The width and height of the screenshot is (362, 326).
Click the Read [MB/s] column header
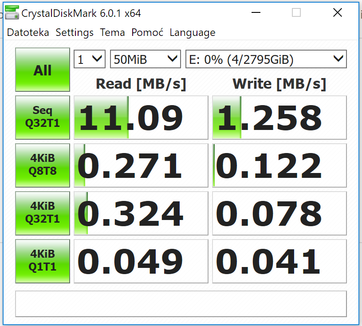[141, 83]
